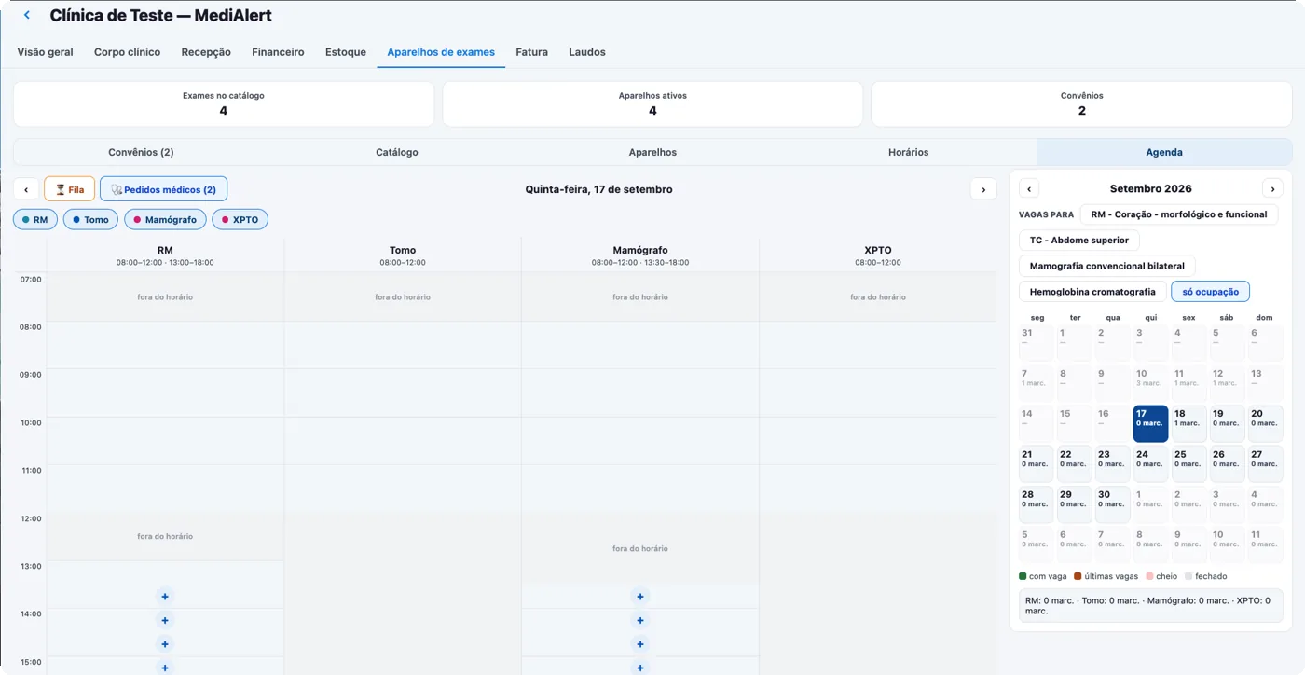
Task: Switch to Catálogo sub-tab
Action: pyautogui.click(x=397, y=152)
